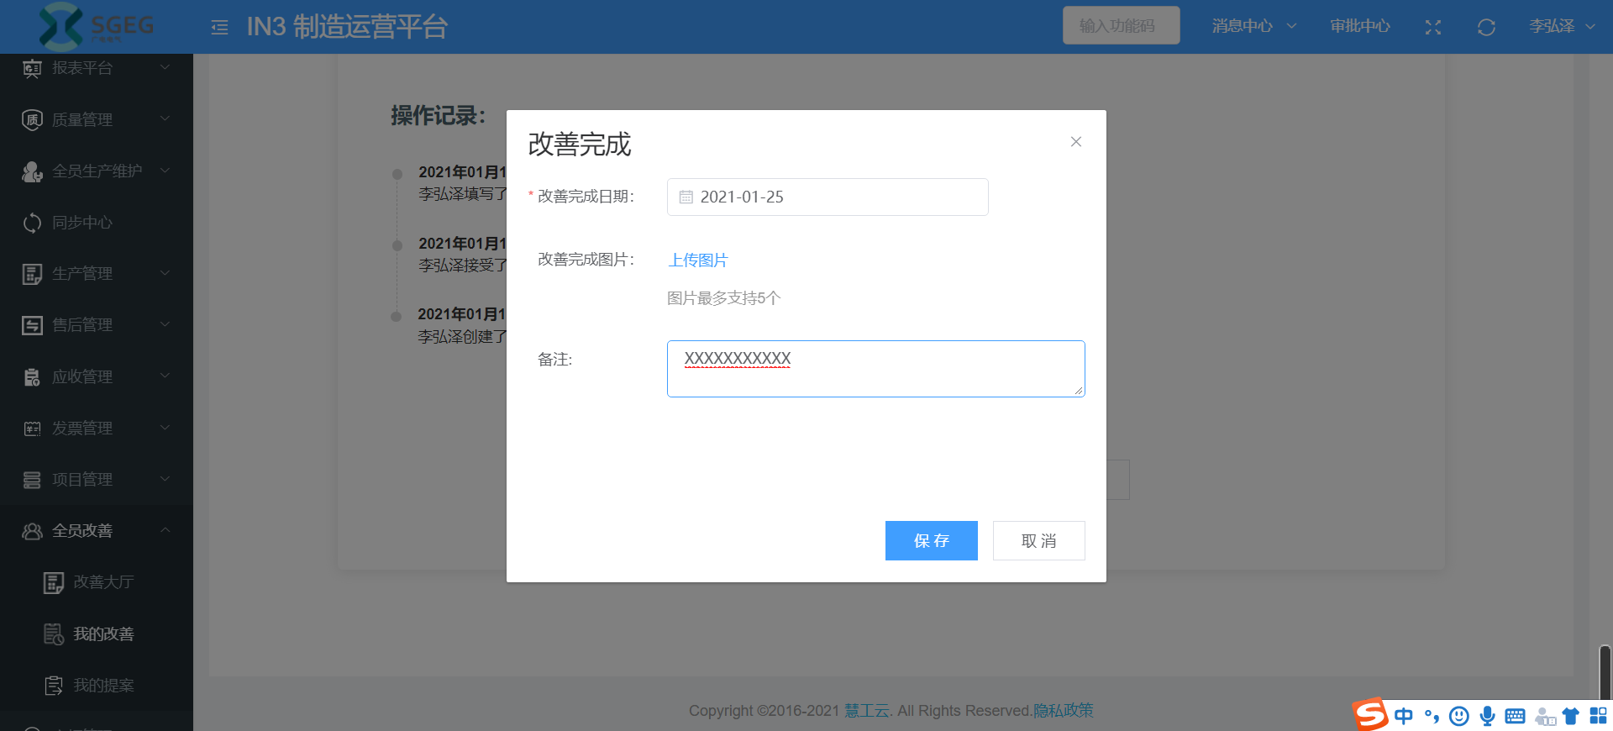The image size is (1613, 731).
Task: Click the refresh icon in top bar
Action: coord(1486,28)
